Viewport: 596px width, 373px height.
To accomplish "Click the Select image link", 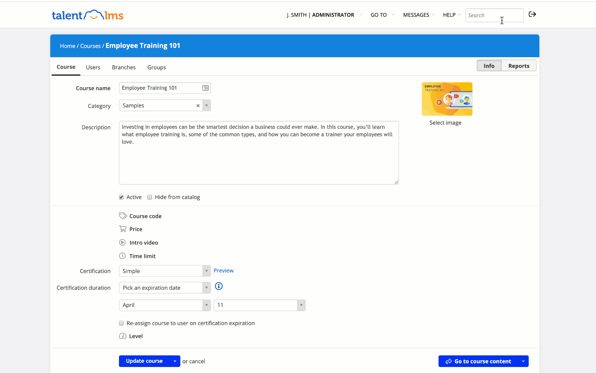I will tap(445, 123).
